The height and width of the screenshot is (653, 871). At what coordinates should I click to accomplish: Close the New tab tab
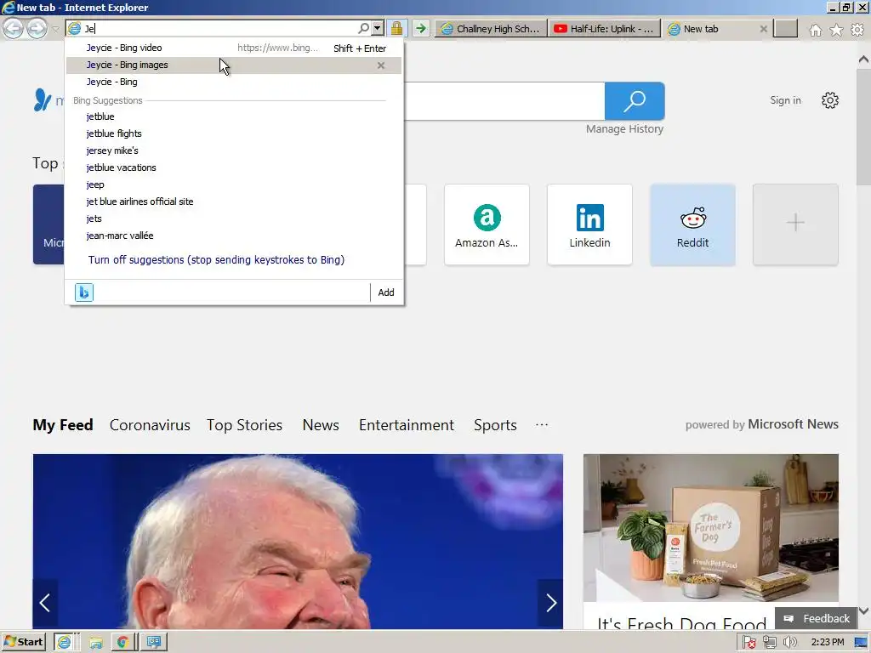(x=763, y=29)
